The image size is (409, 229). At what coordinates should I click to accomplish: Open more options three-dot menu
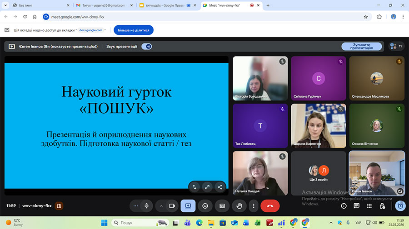[x=253, y=206]
